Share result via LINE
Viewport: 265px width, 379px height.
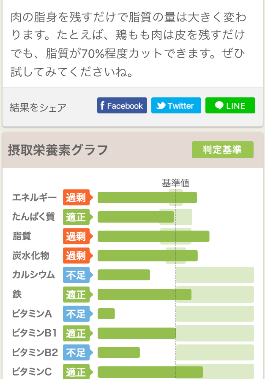(x=230, y=106)
